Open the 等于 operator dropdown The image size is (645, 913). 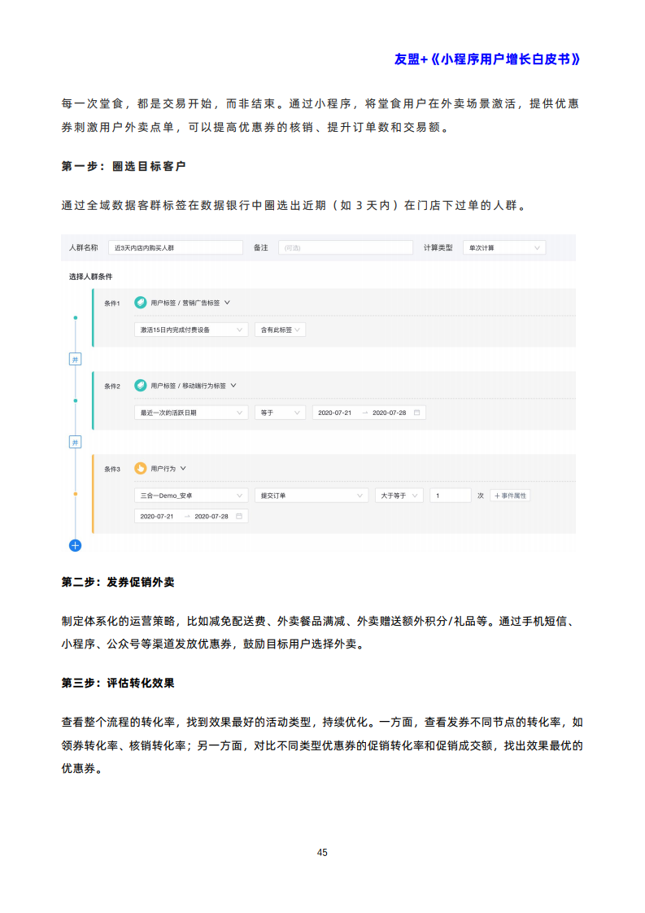(x=280, y=413)
